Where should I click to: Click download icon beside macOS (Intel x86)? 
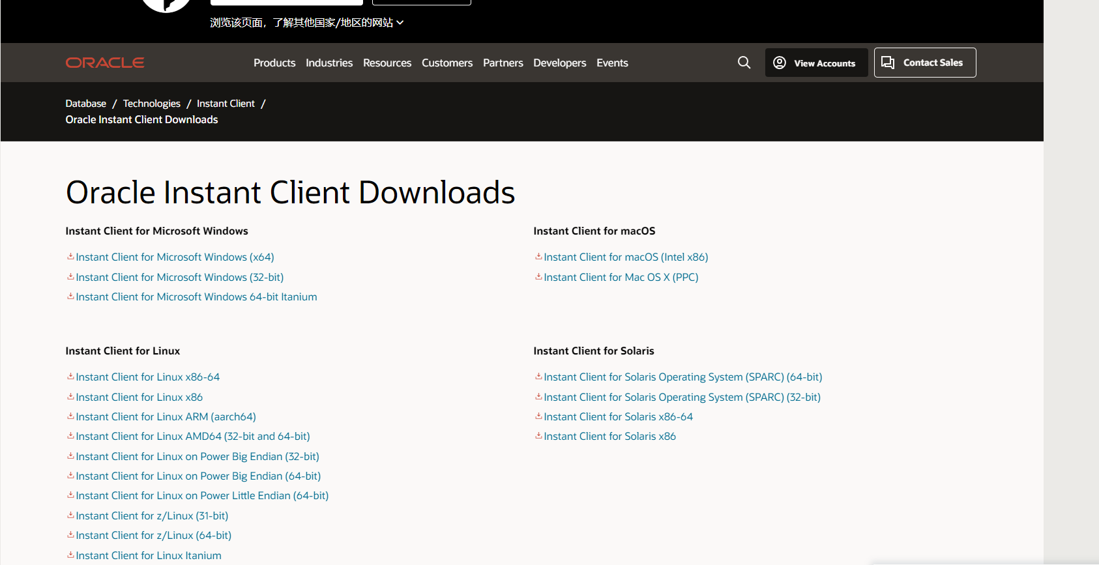(x=538, y=257)
